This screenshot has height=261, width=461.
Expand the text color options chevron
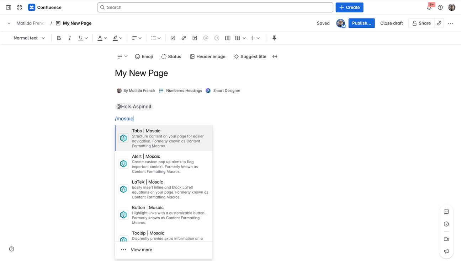pyautogui.click(x=105, y=38)
